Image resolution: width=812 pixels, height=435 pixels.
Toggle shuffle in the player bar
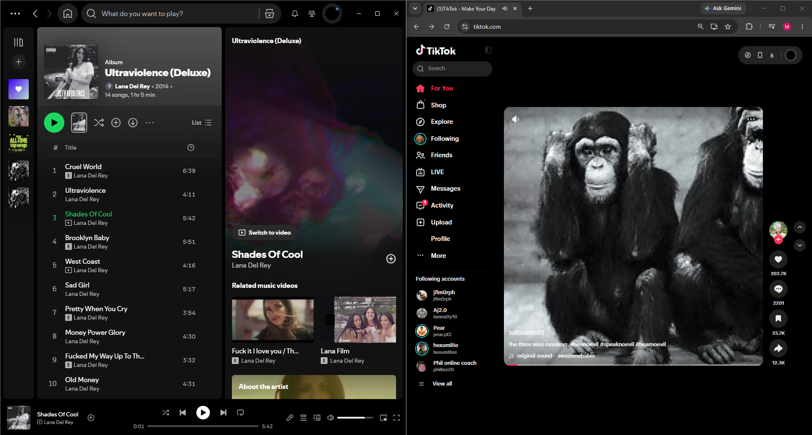coord(166,413)
